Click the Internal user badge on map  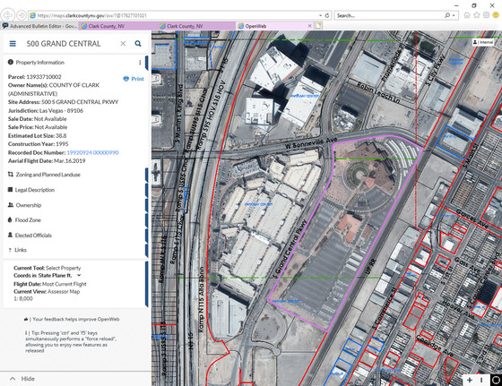(x=483, y=42)
